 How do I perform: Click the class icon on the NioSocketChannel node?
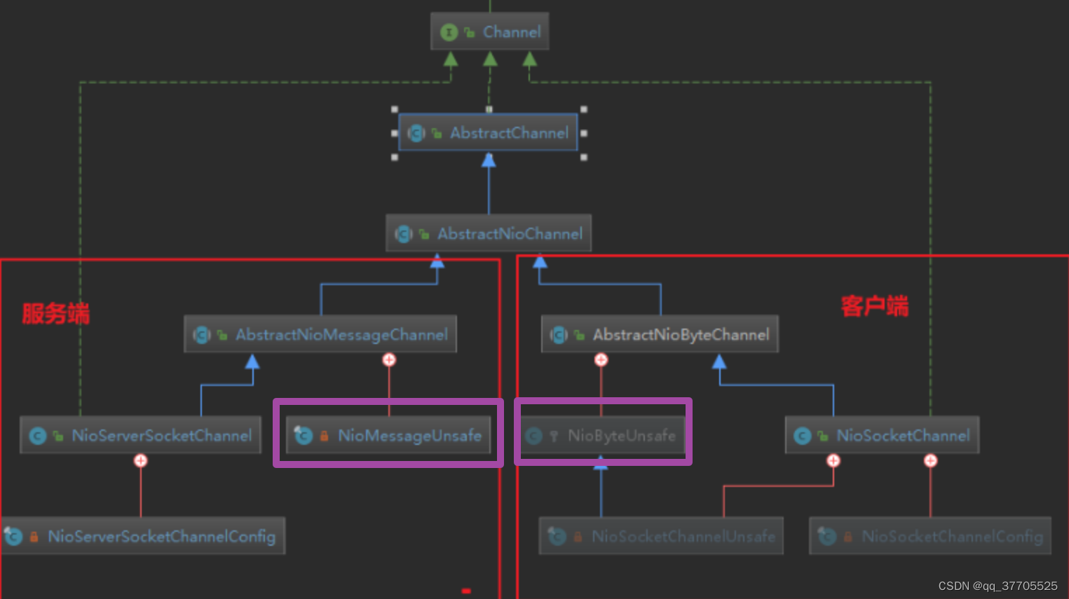pos(803,436)
